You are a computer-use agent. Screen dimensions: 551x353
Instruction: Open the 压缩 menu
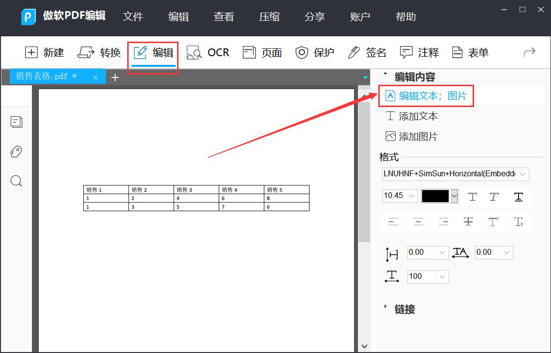click(269, 16)
